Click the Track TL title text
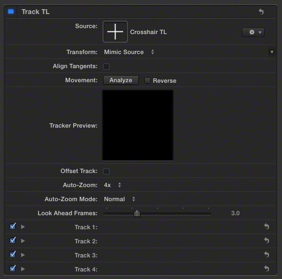Viewport: 282px width, 279px height. coord(35,12)
